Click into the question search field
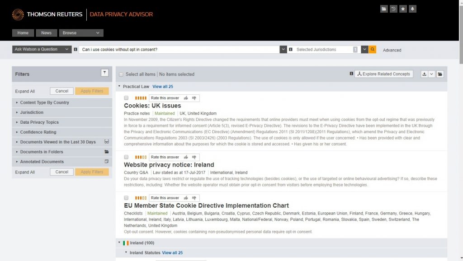463x261 pixels. 180,49
